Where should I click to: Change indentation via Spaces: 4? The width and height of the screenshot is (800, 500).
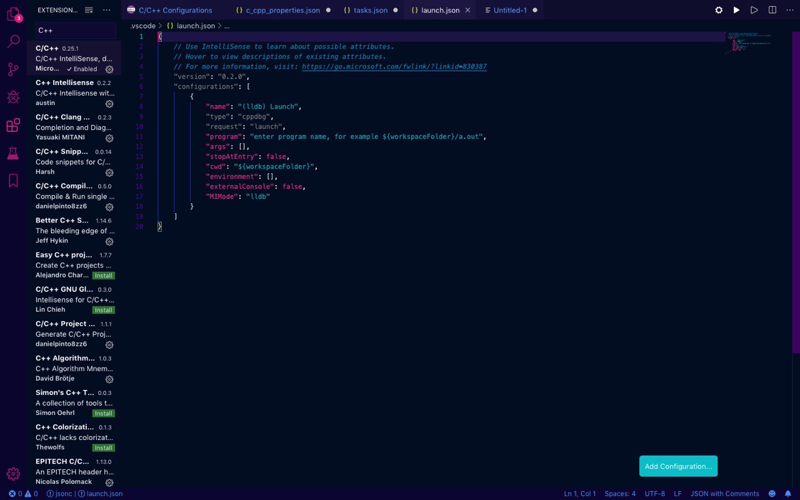pos(620,494)
